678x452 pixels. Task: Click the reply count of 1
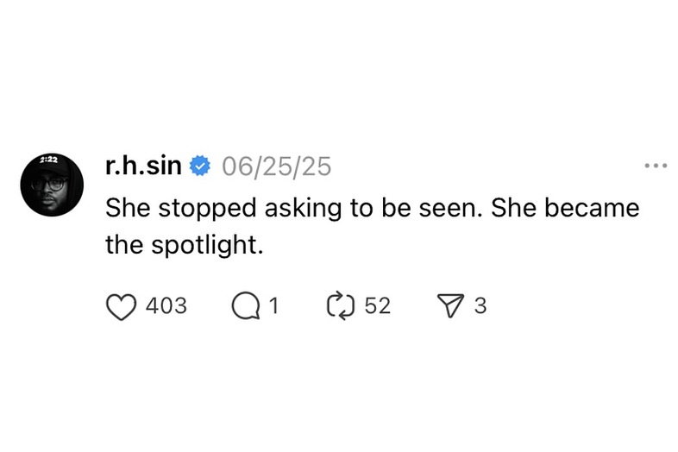[x=273, y=306]
